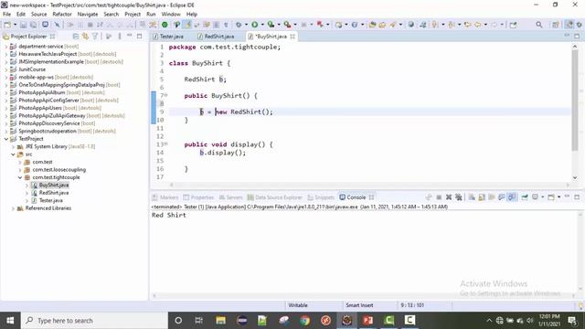Close the BuyShirt.java editor tab

pos(292,37)
